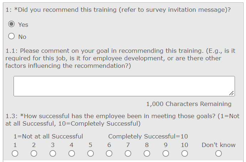The width and height of the screenshot is (246, 162).
Task: Click the Don't know label text
Action: (x=219, y=145)
